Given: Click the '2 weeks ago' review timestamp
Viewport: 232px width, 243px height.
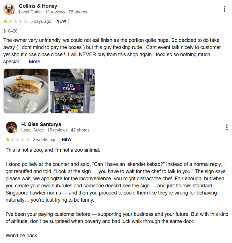Looking at the screenshot, I should 44,140.
